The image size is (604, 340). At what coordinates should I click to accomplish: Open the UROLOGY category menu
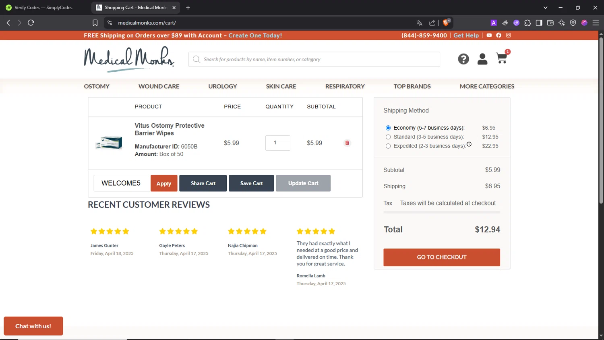(x=223, y=86)
